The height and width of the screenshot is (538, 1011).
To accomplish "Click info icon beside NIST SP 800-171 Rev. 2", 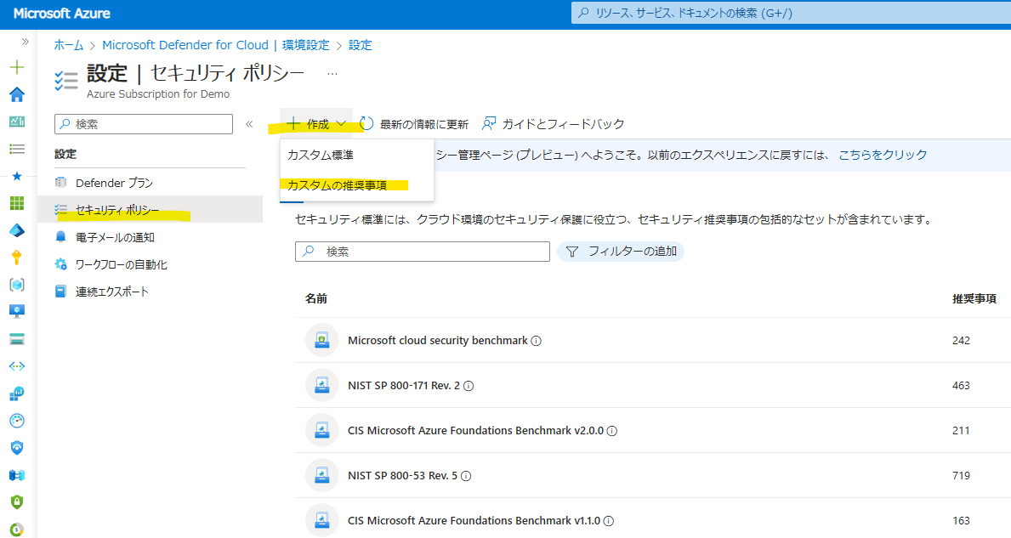I will coord(469,386).
